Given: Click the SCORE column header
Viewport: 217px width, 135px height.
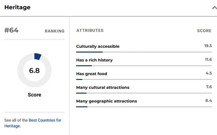Looking at the screenshot, I should tap(204, 31).
